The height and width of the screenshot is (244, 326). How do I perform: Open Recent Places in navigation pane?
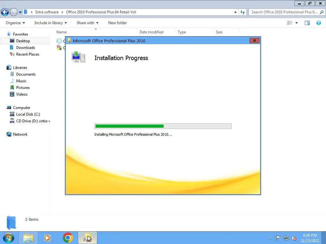click(x=28, y=54)
